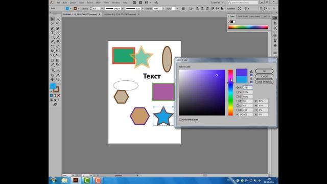Click the None (red slash) color button
This screenshot has height=184, width=327.
59,96
